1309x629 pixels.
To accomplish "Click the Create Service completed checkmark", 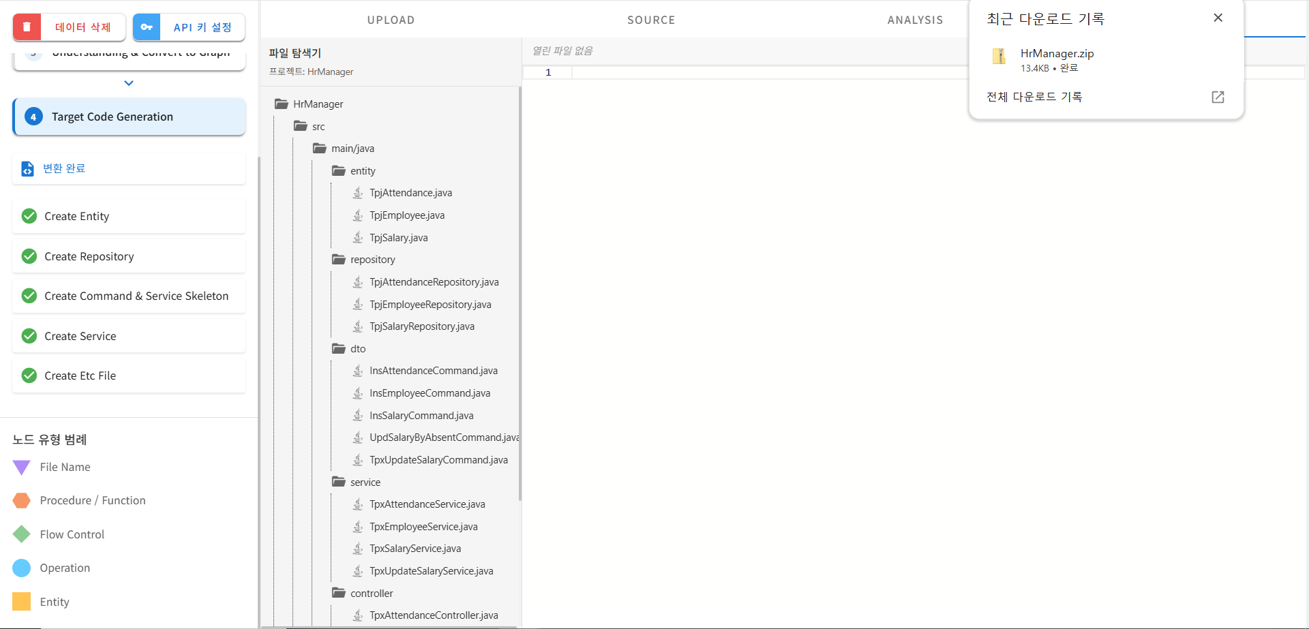I will pos(29,336).
